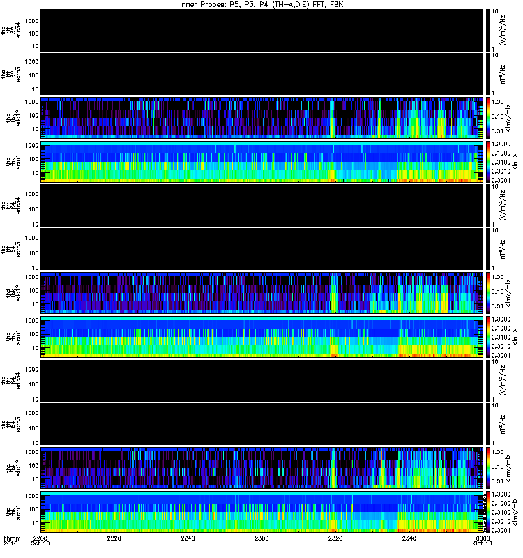Click the 'Oct 10' date label
This screenshot has height=558, width=523.
tap(40, 543)
